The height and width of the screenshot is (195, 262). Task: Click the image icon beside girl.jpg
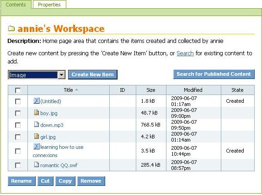pyautogui.click(x=37, y=136)
